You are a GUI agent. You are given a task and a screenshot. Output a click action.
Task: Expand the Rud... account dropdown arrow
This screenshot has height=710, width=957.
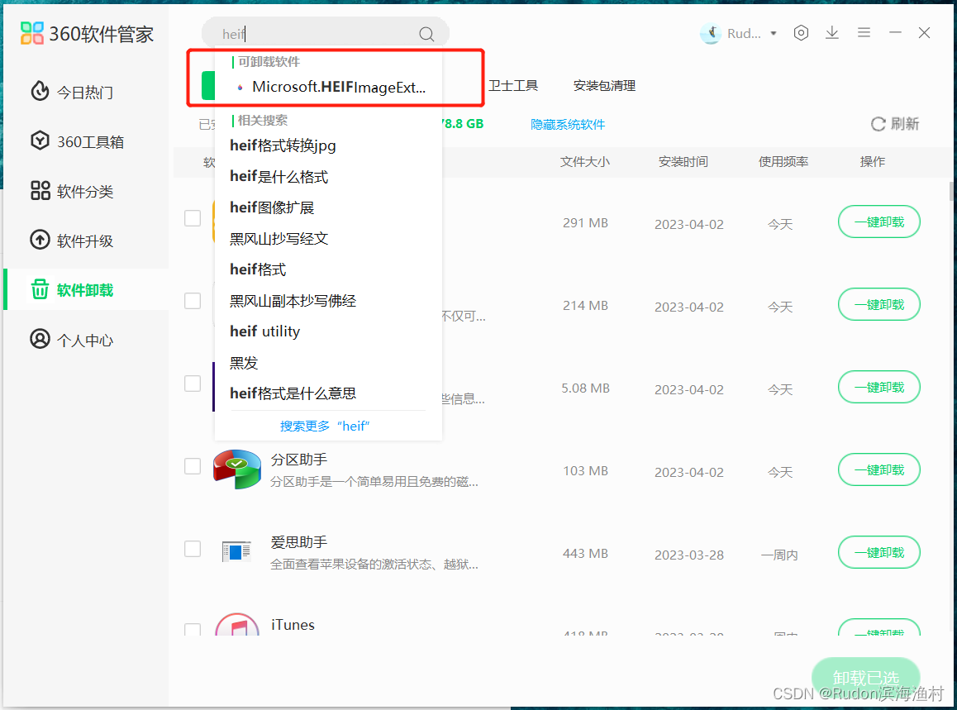[774, 34]
